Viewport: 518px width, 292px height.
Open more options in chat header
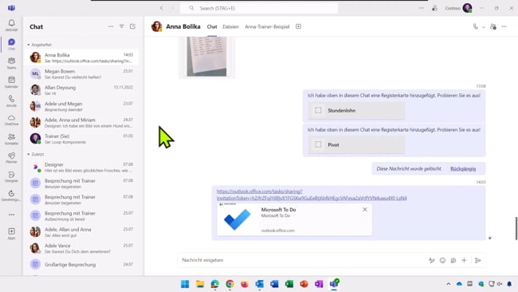coord(504,26)
